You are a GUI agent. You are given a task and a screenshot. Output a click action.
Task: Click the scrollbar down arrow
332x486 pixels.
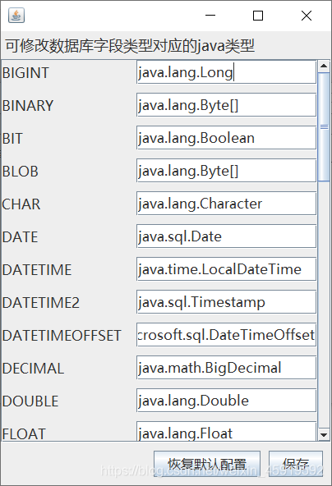tap(324, 435)
